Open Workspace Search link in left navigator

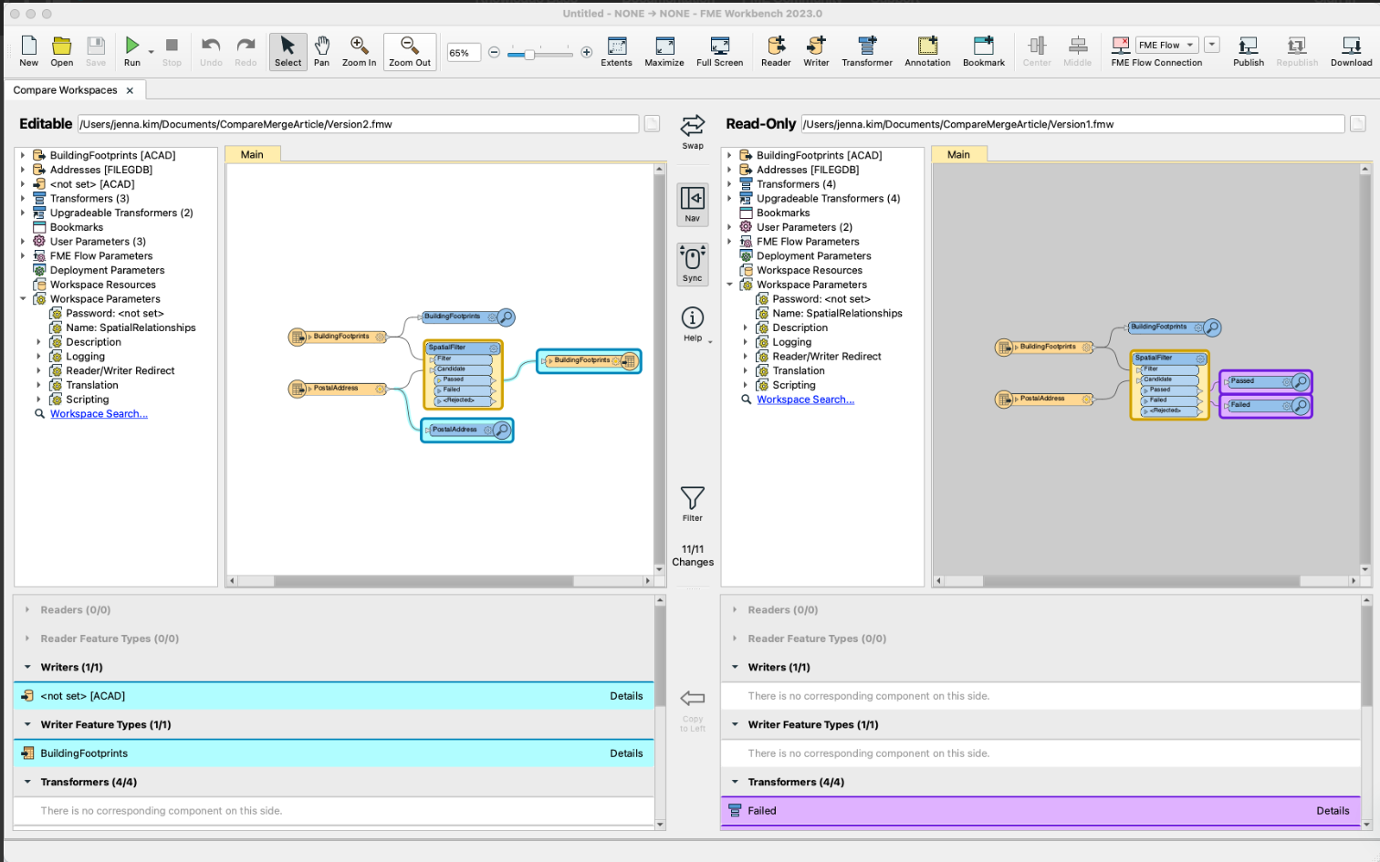tap(99, 414)
